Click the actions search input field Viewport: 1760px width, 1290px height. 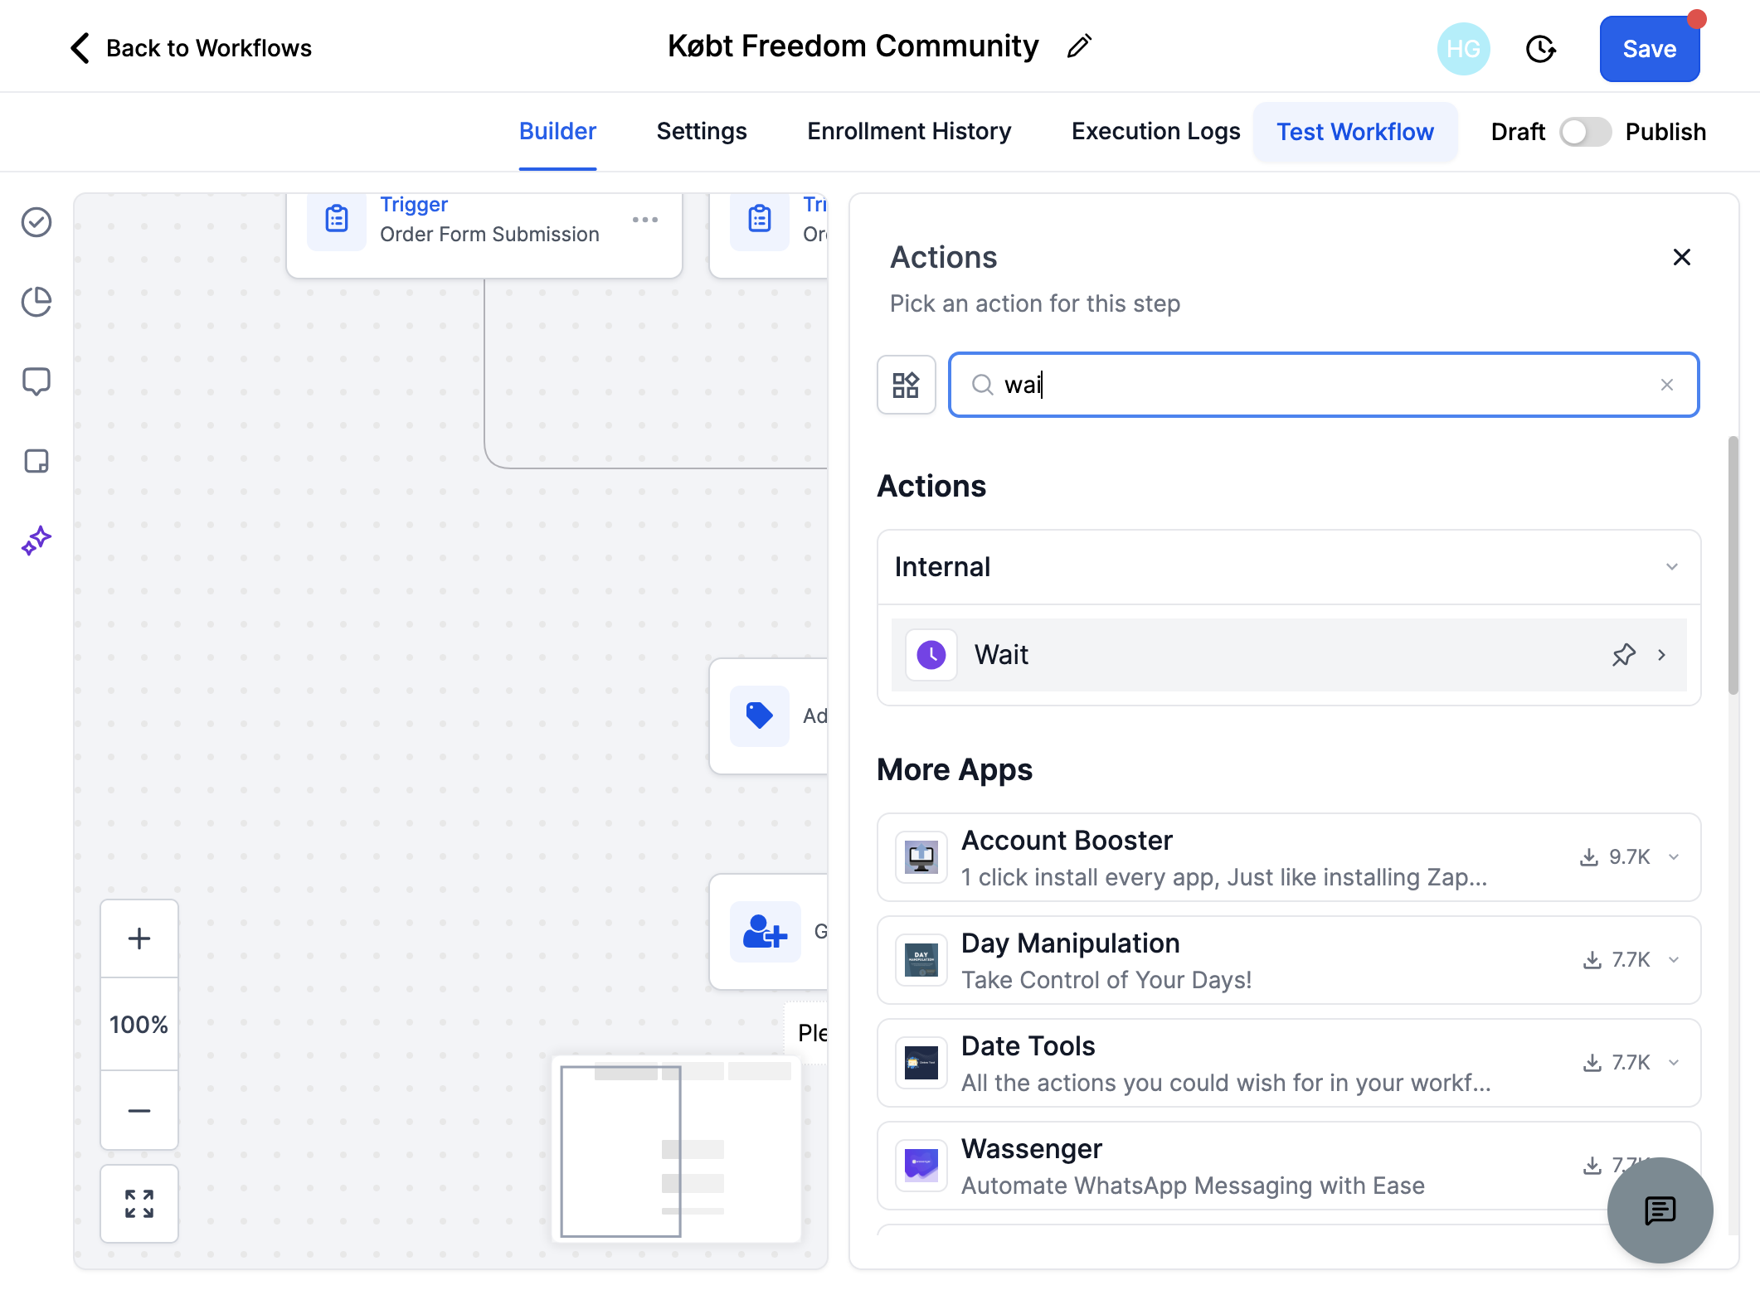(x=1324, y=385)
